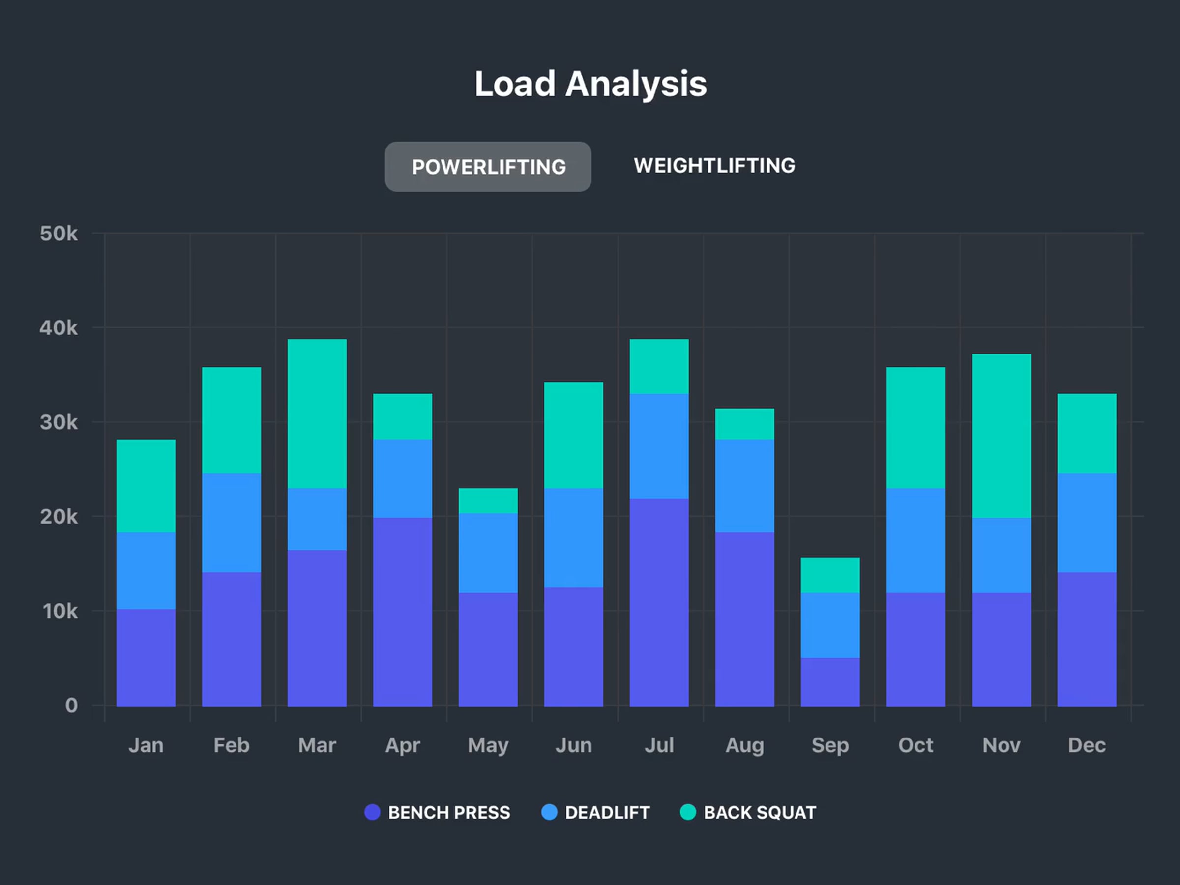
Task: Click April bench press bar segment
Action: pyautogui.click(x=402, y=611)
